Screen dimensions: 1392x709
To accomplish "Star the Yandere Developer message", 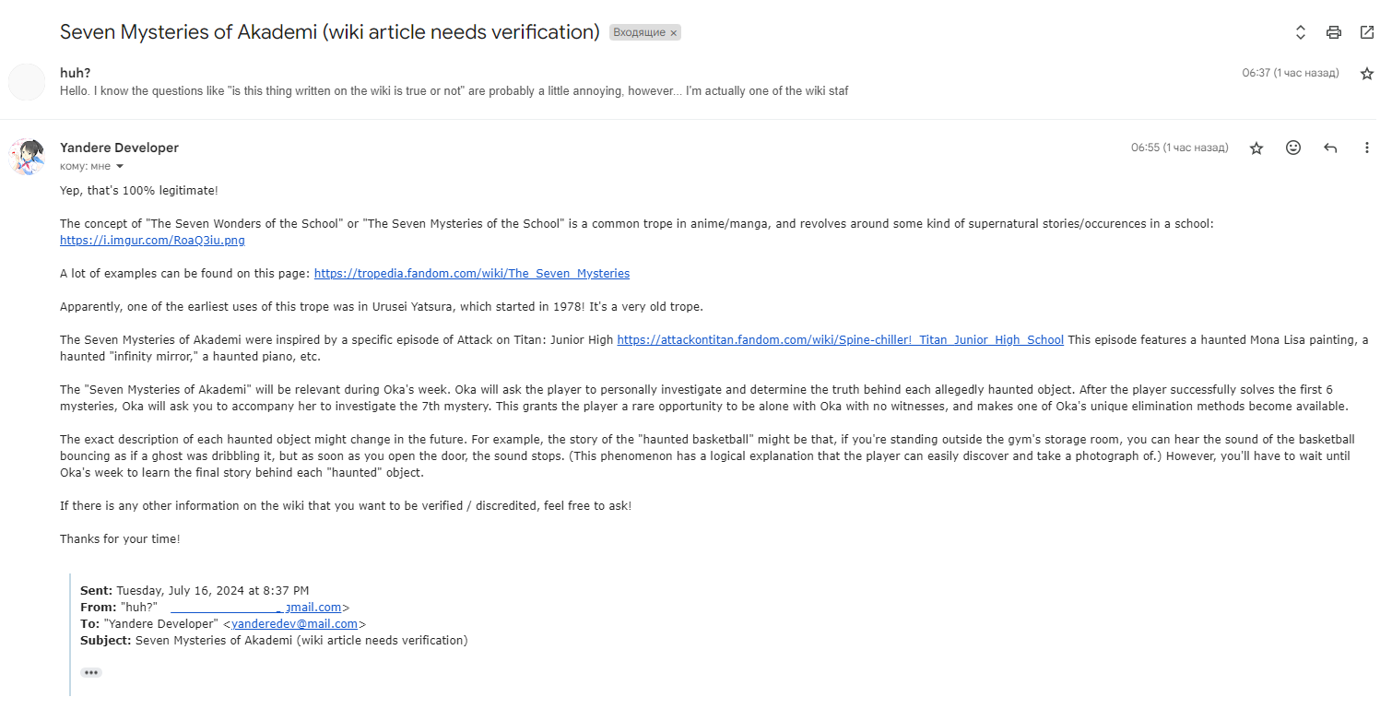I will [1256, 148].
